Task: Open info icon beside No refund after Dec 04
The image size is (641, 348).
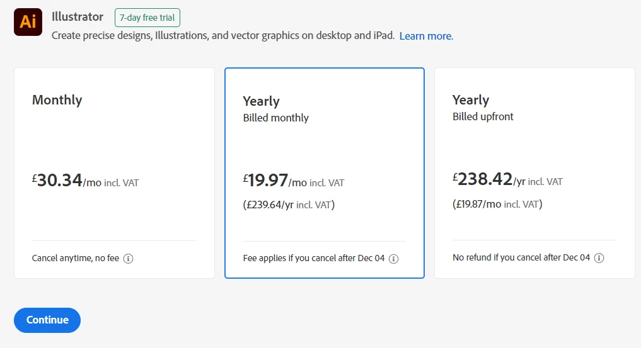Action: (x=599, y=258)
